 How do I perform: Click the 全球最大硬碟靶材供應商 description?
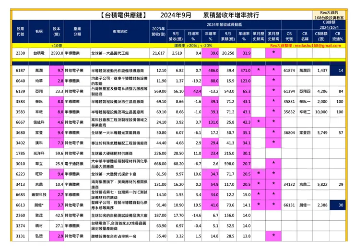tap(112, 154)
